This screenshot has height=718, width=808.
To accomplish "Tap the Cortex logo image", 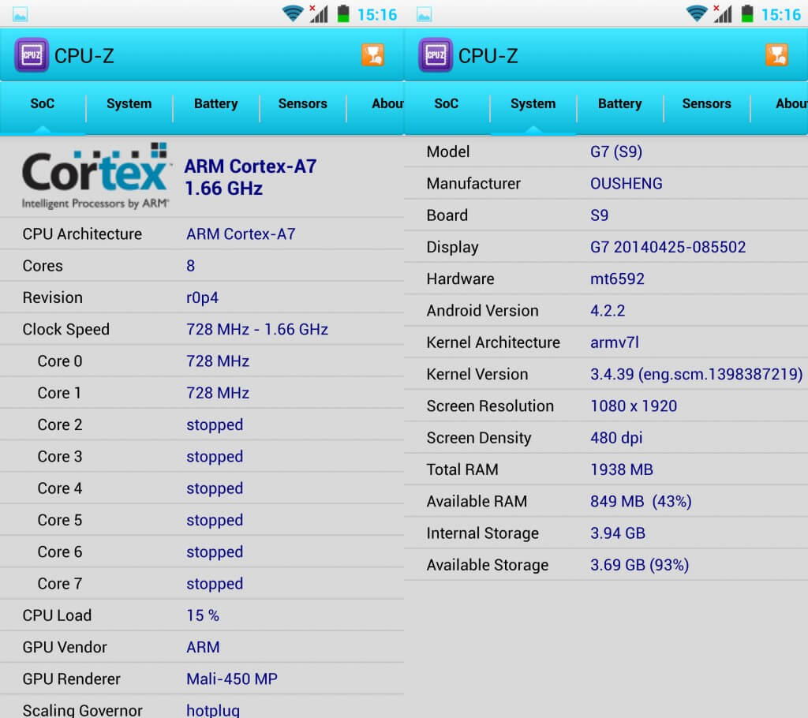I will coord(95,176).
